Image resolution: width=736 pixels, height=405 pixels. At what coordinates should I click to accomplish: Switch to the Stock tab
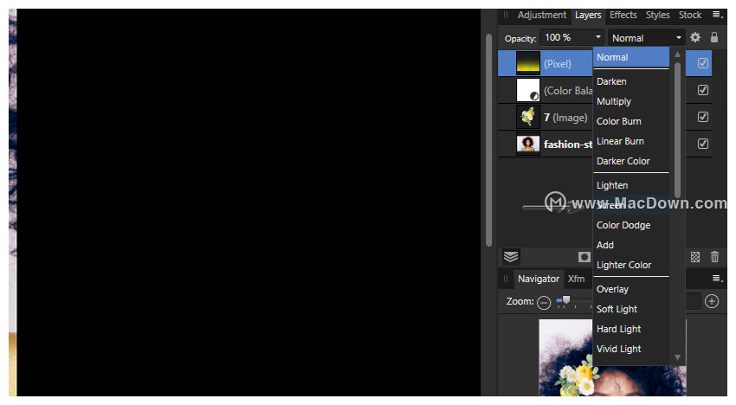click(690, 15)
